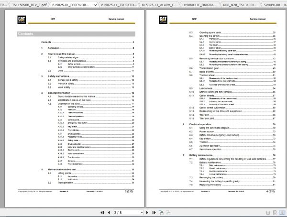This screenshot has height=217, width=287.
Task: Click the page number field showing 3 / 8
Action: (x=127, y=212)
